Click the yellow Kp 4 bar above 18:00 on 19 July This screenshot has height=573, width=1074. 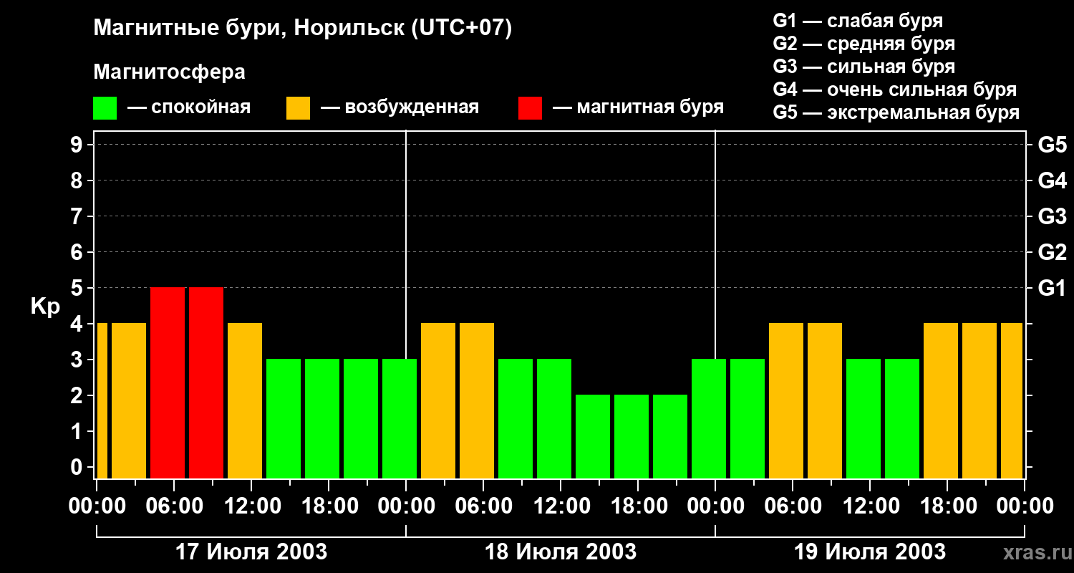pyautogui.click(x=941, y=401)
